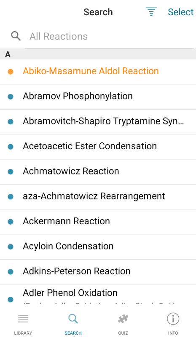This screenshot has height=338, width=196.
Task: Select Adkins-Peterson Reaction
Action: (x=98, y=272)
